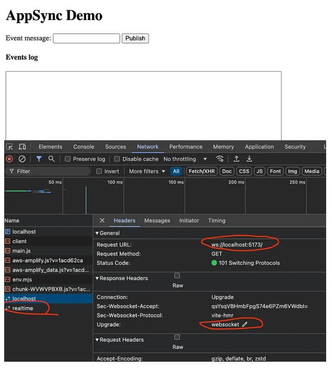Toggle Raw checkbox for Request Headers

177,337
